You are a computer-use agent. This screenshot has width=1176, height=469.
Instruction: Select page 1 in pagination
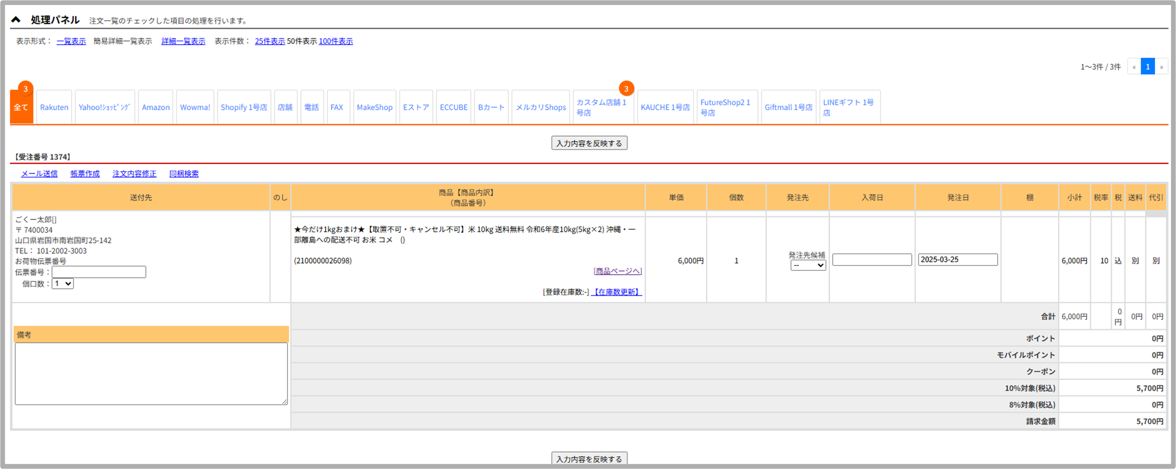1148,67
